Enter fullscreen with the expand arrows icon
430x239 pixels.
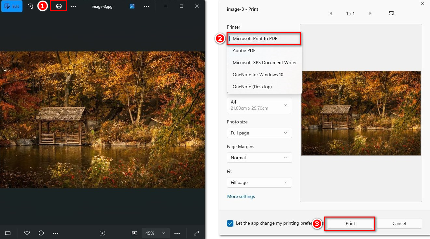[196, 233]
